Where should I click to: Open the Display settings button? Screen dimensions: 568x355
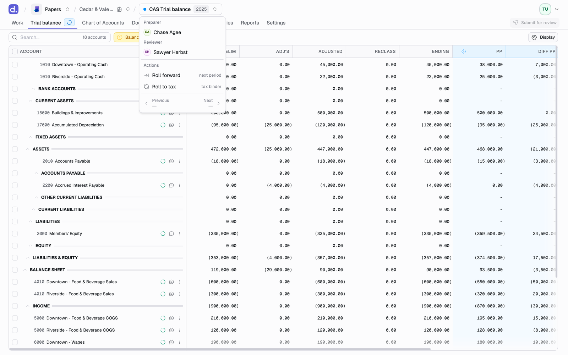click(543, 37)
